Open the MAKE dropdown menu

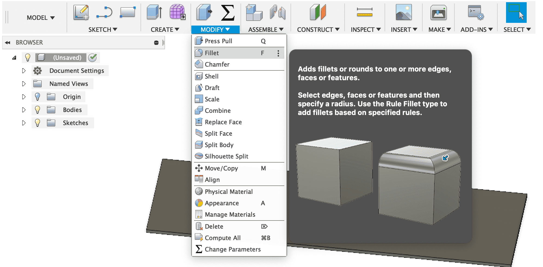(439, 29)
